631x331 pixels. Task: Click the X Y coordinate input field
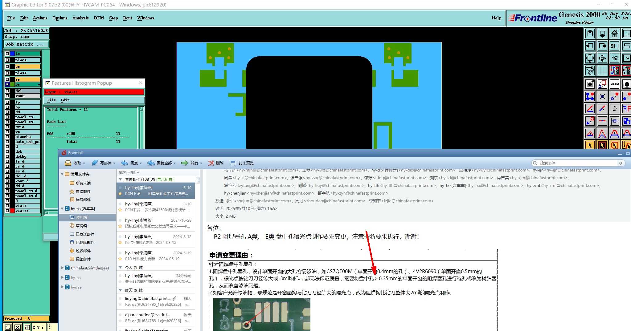pyautogui.click(x=53, y=327)
